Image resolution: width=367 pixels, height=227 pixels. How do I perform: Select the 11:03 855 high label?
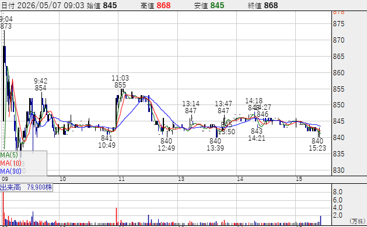pyautogui.click(x=120, y=82)
